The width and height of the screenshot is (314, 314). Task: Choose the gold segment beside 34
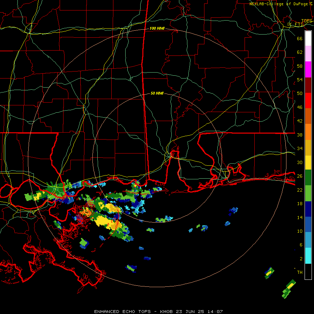point(308,148)
